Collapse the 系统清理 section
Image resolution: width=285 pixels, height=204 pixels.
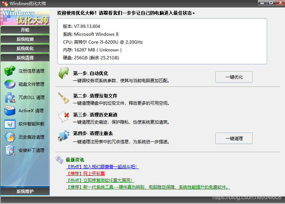point(25,58)
